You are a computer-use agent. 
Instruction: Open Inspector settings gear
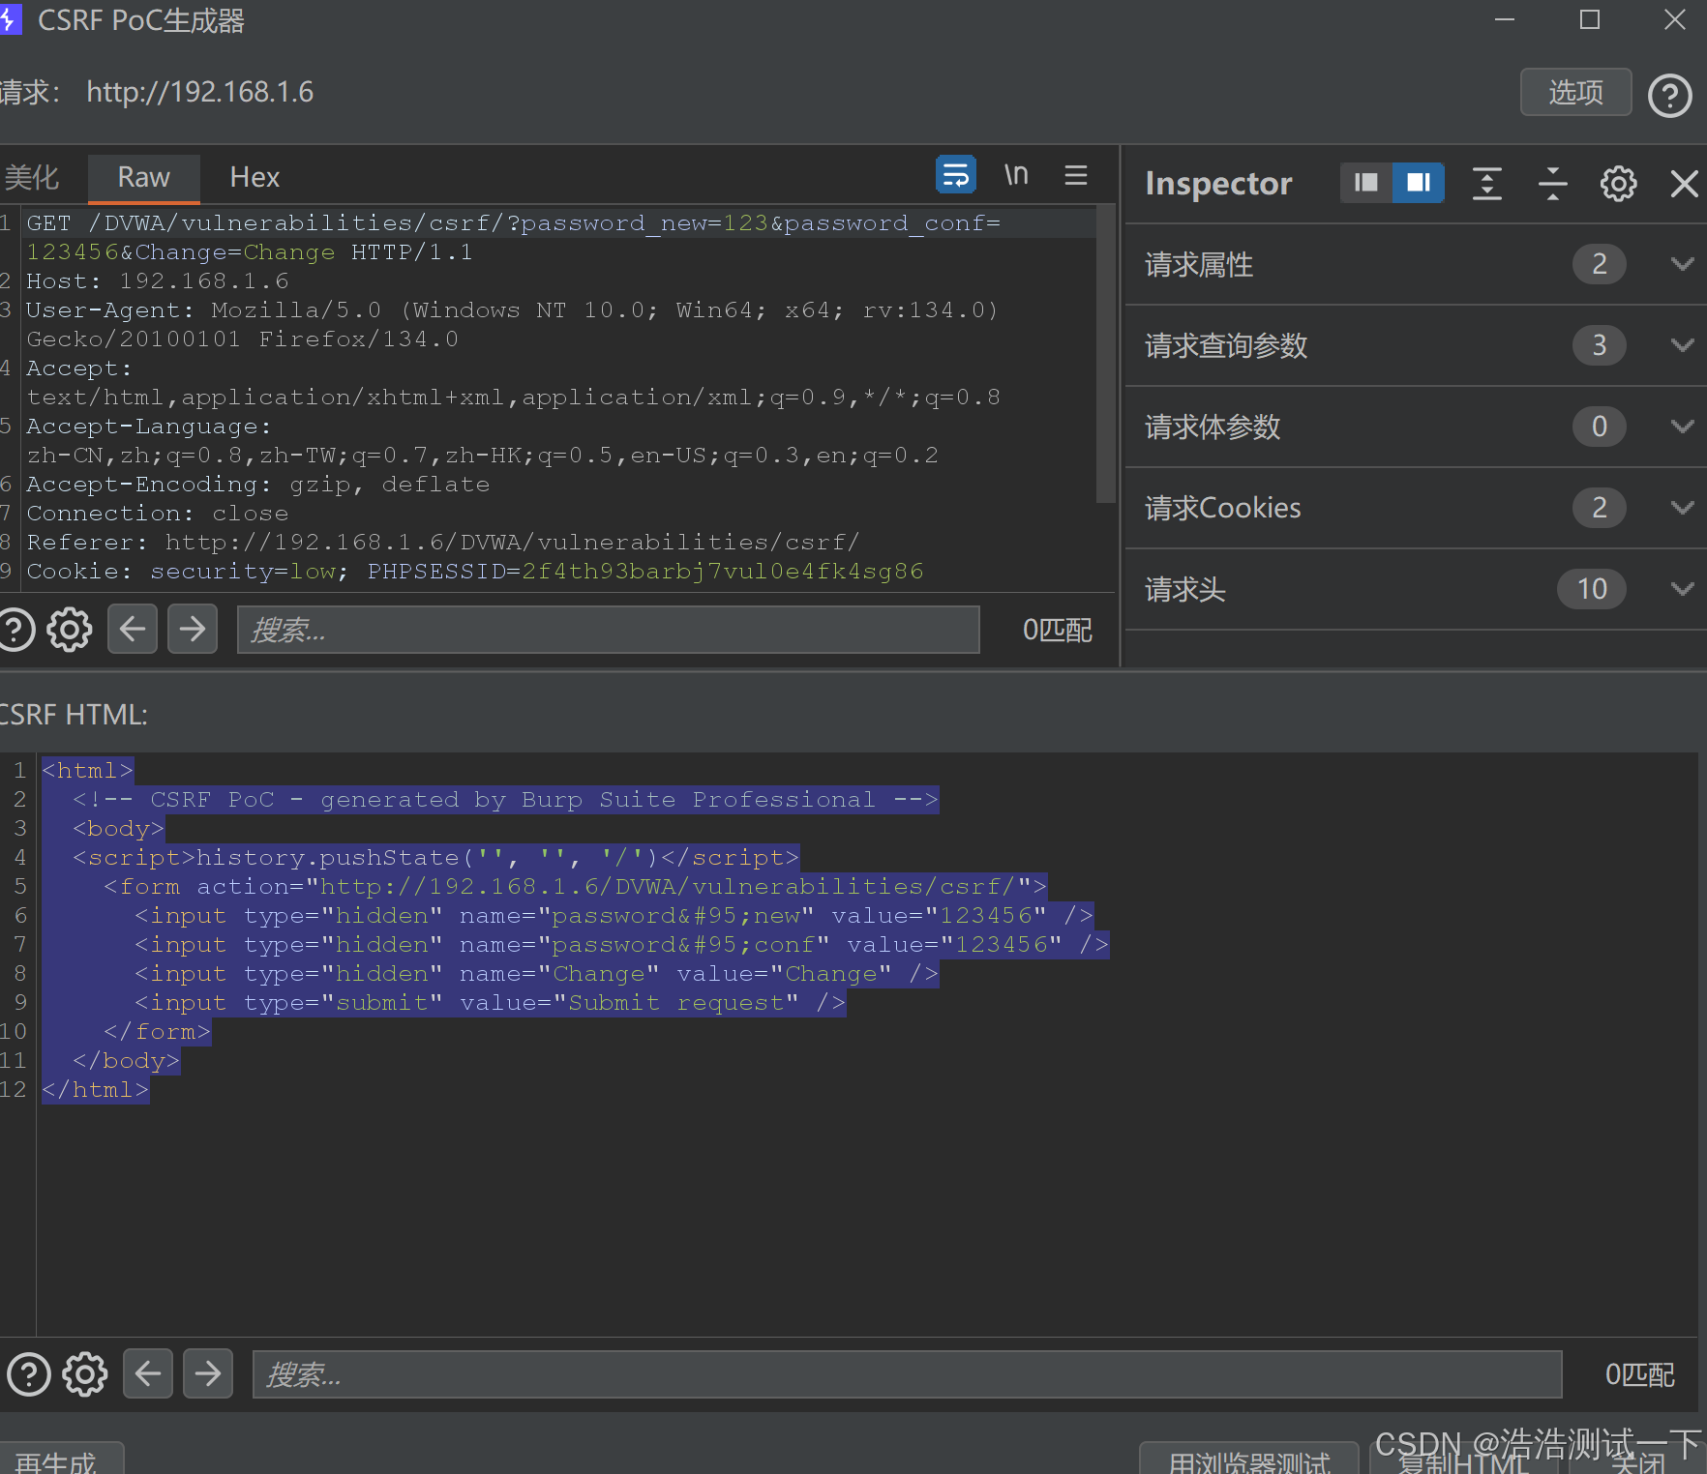tap(1618, 183)
